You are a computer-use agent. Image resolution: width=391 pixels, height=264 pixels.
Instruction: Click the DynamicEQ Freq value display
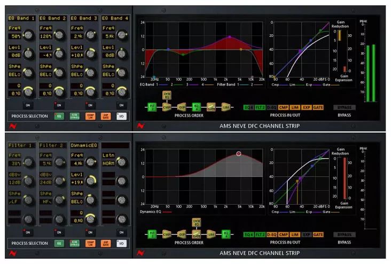77,164
